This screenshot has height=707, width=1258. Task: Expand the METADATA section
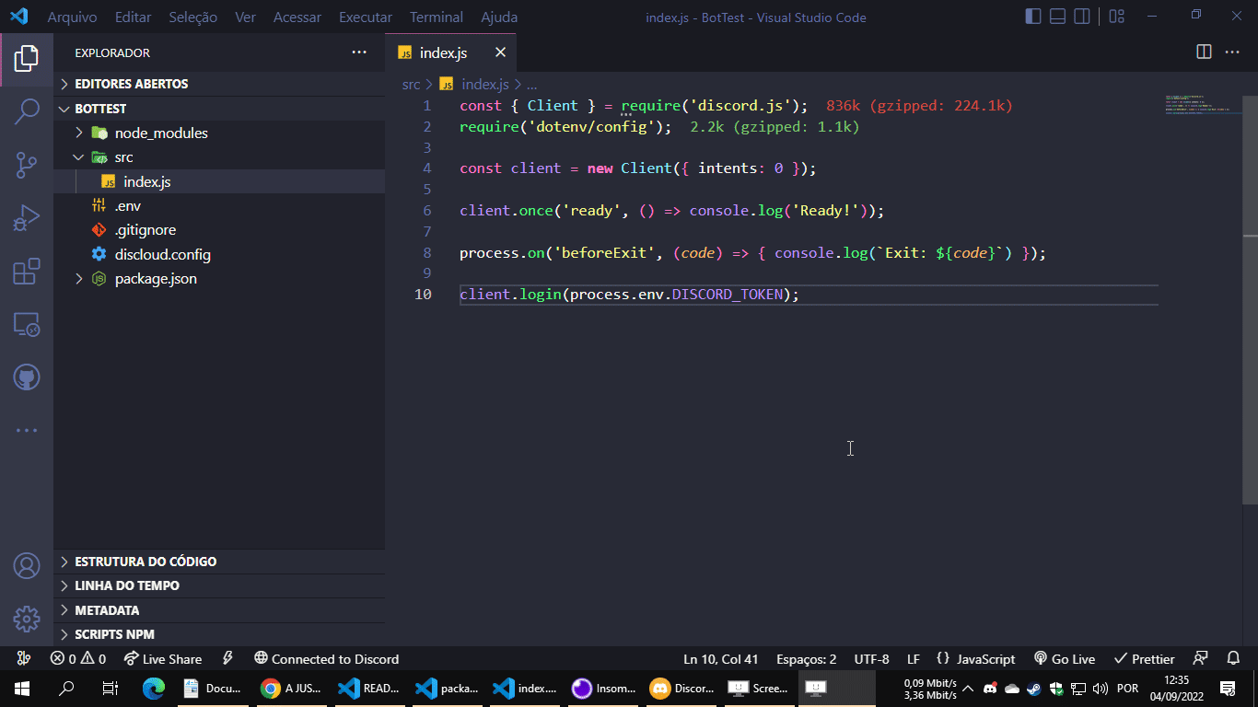pos(219,610)
